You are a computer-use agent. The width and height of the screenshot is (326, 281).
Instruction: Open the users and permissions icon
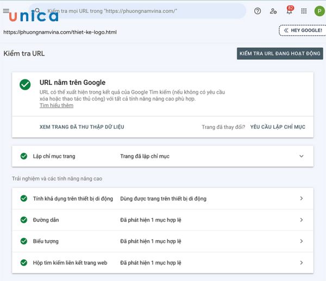(x=273, y=11)
